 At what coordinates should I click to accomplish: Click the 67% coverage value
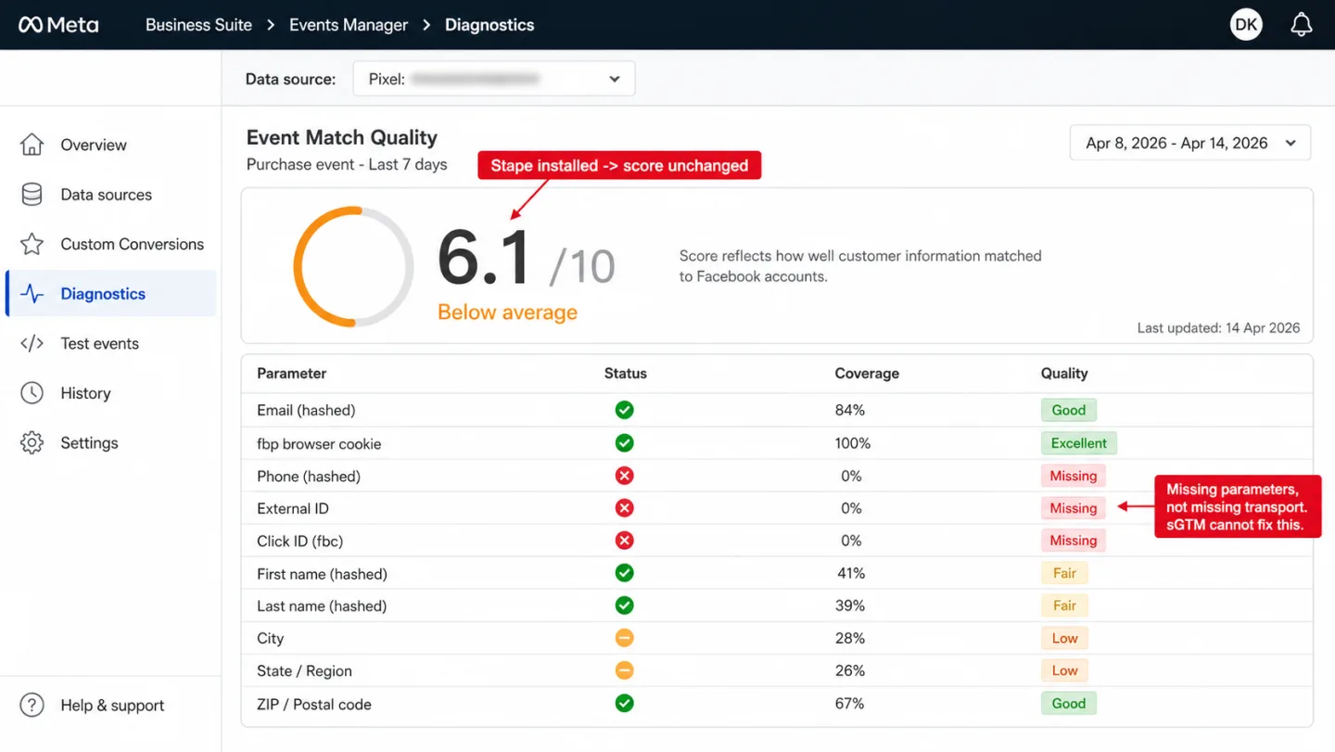pos(850,704)
